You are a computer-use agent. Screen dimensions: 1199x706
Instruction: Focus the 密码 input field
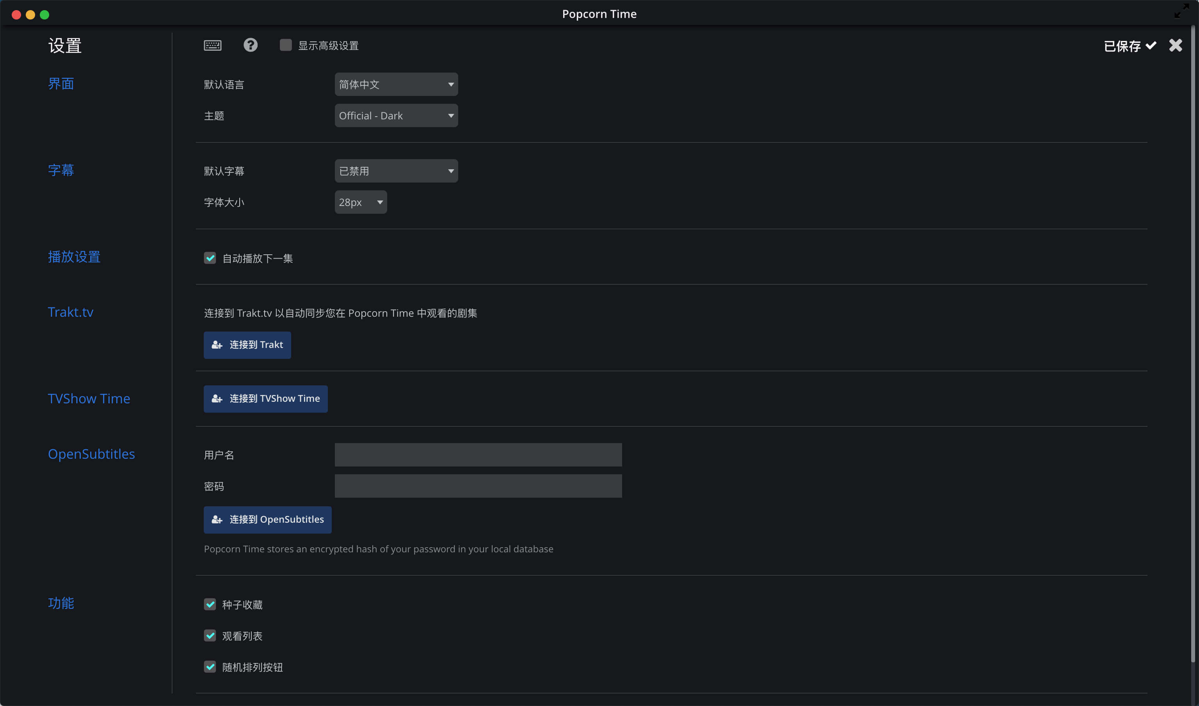478,486
